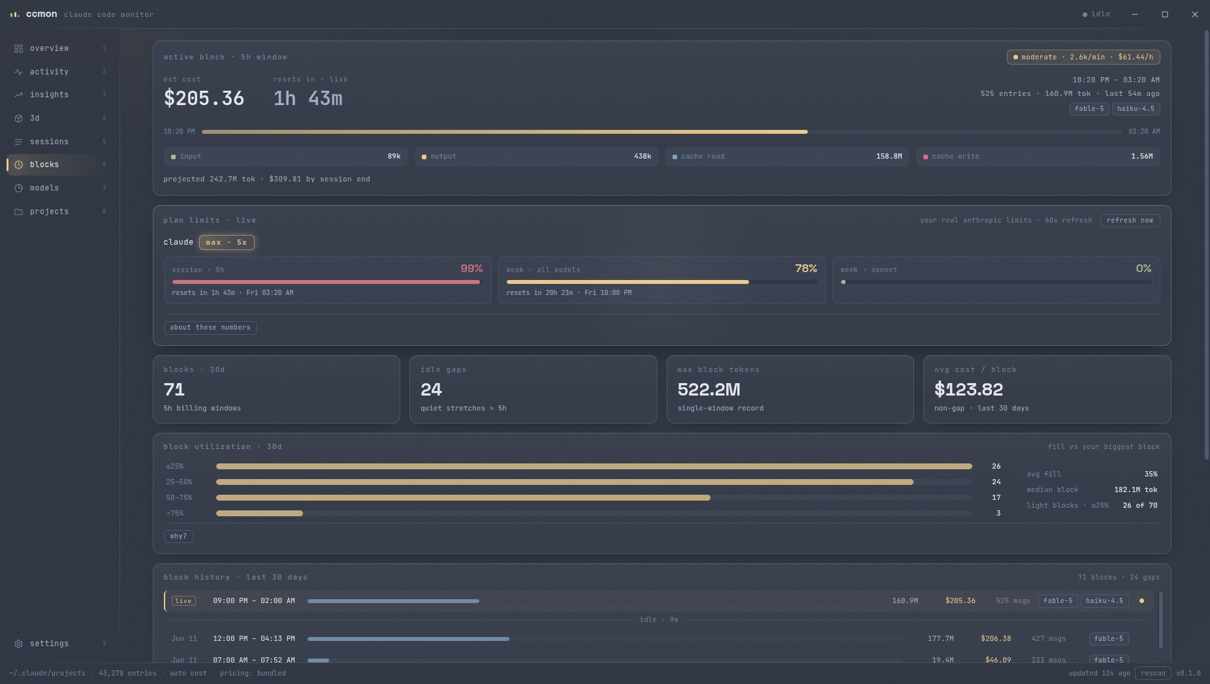Click the sessions list icon

point(18,142)
